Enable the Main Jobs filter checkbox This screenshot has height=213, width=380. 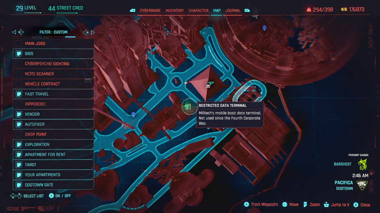(19, 44)
